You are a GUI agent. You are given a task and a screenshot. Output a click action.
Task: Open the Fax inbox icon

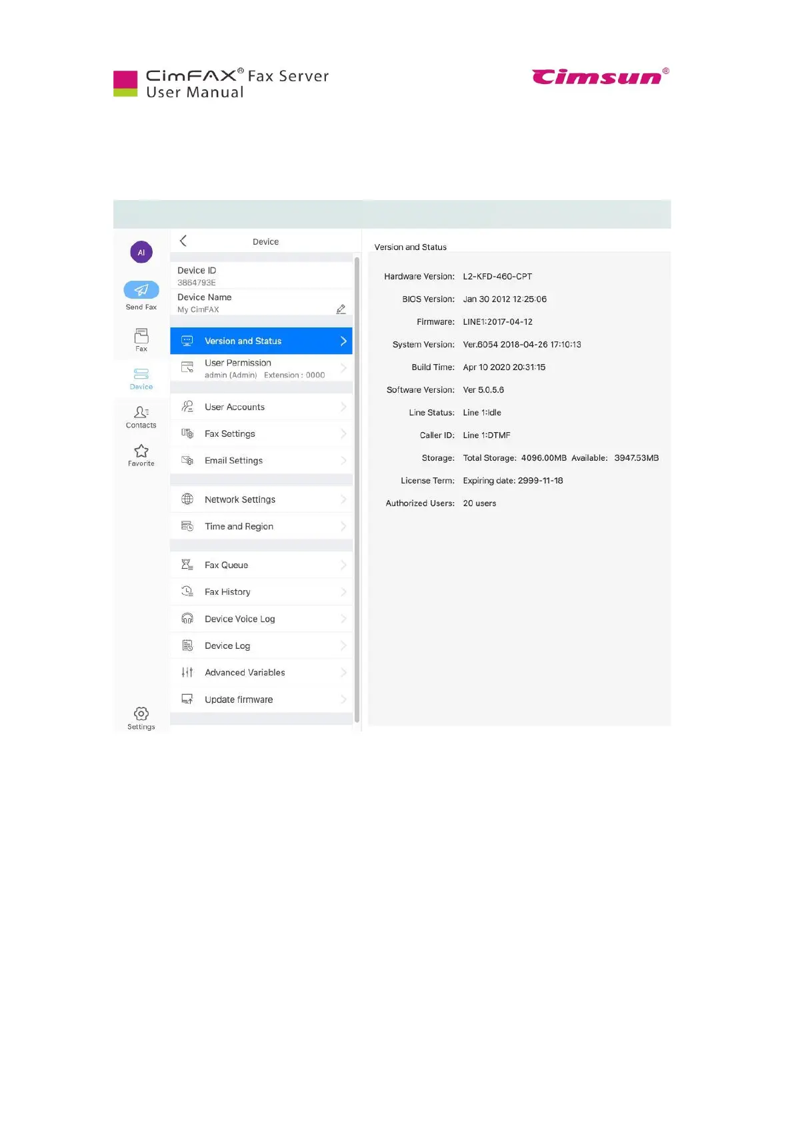point(141,335)
